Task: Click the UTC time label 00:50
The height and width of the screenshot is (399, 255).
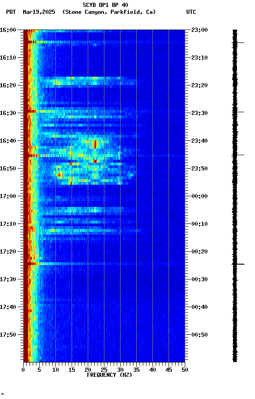Action: [200, 335]
